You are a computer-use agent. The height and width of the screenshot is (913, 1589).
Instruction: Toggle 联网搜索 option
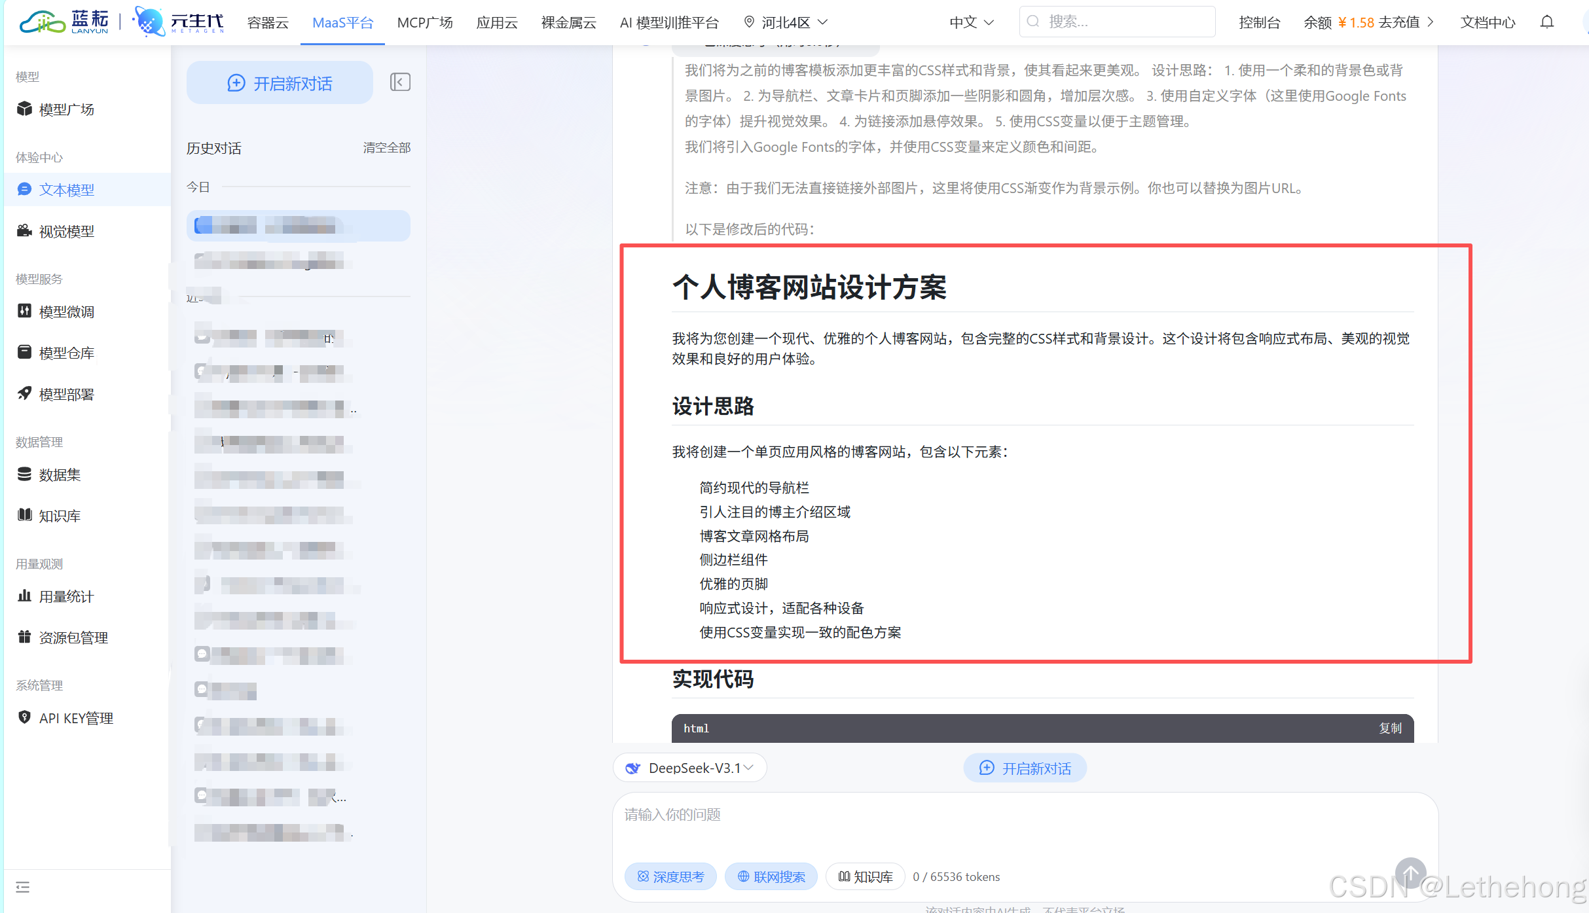tap(771, 876)
